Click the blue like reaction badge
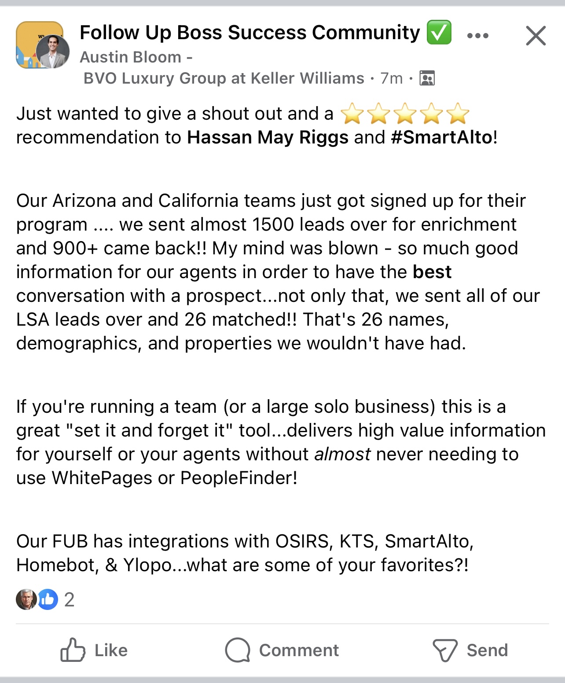 tap(48, 599)
